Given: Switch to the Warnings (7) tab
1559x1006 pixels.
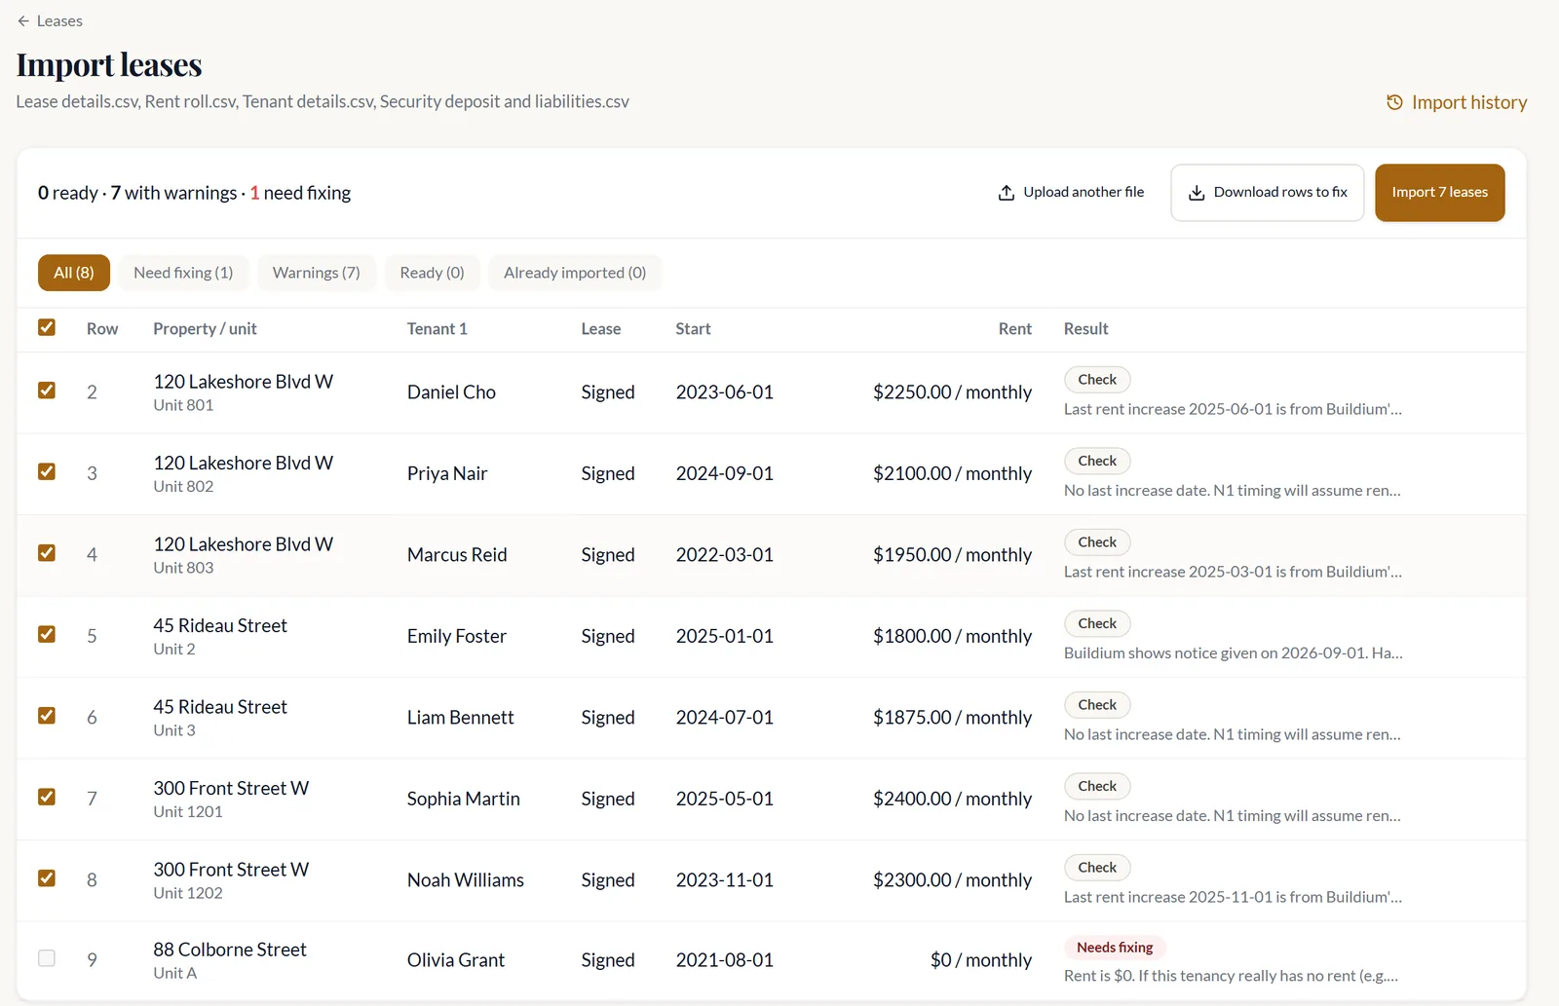Looking at the screenshot, I should [x=317, y=273].
